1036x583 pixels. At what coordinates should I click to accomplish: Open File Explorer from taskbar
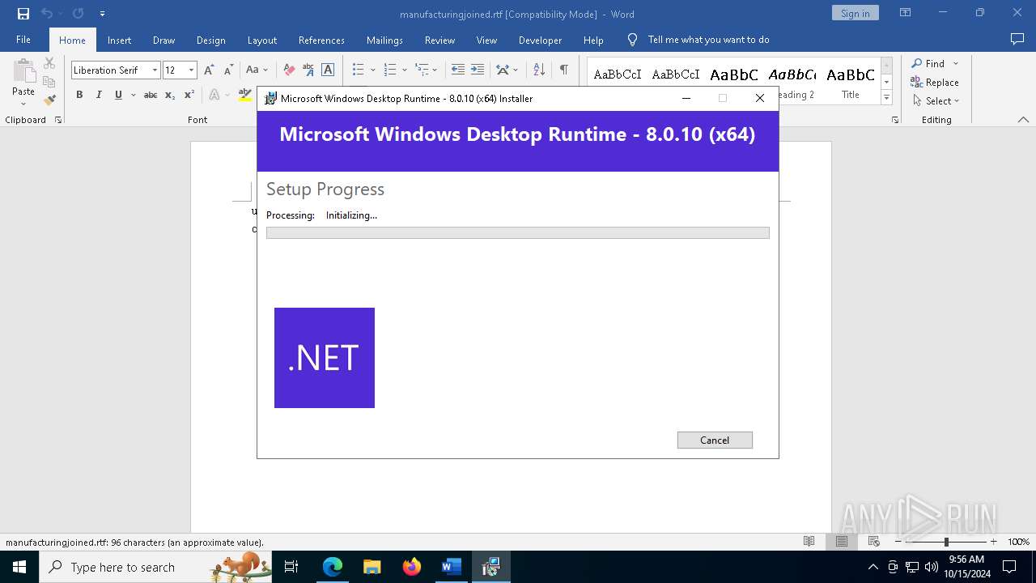pyautogui.click(x=372, y=567)
